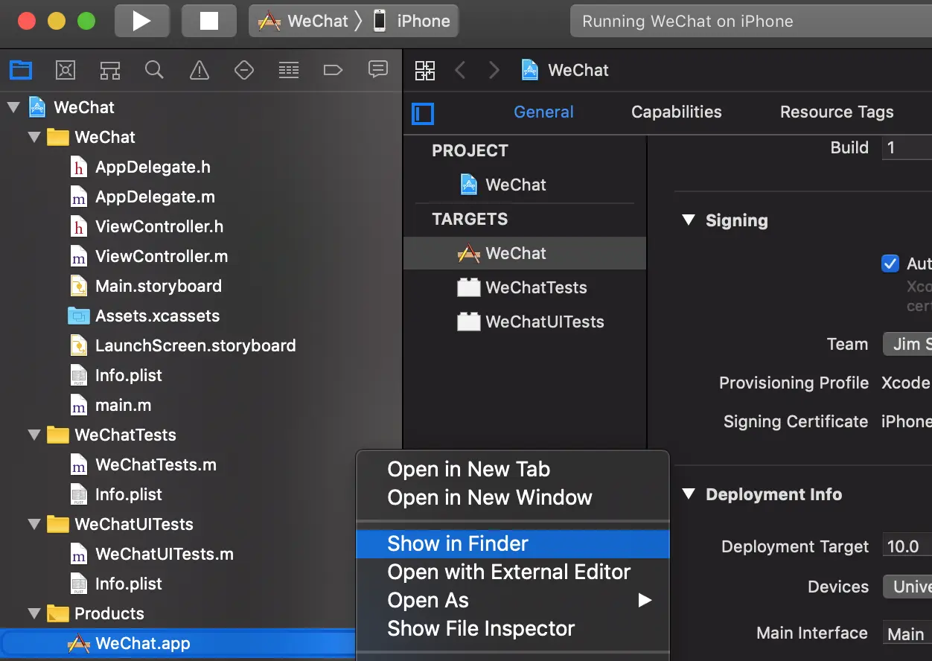Open the Issue navigator warning icon

click(200, 70)
